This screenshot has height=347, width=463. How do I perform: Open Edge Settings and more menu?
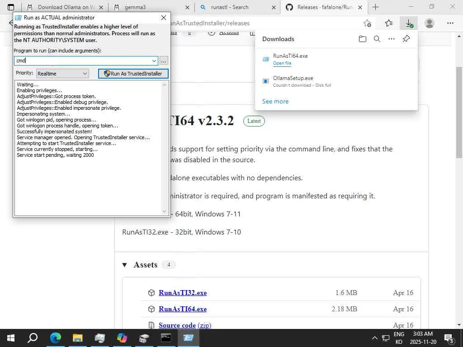[450, 23]
